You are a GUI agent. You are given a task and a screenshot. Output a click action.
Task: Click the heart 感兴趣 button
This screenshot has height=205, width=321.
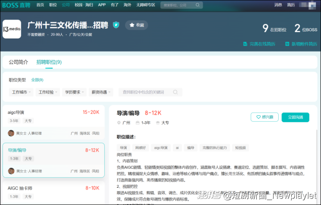[265, 117]
